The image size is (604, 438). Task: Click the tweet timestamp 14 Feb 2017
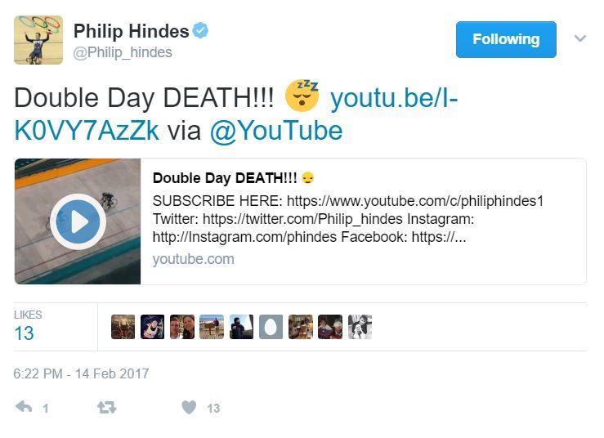(81, 373)
